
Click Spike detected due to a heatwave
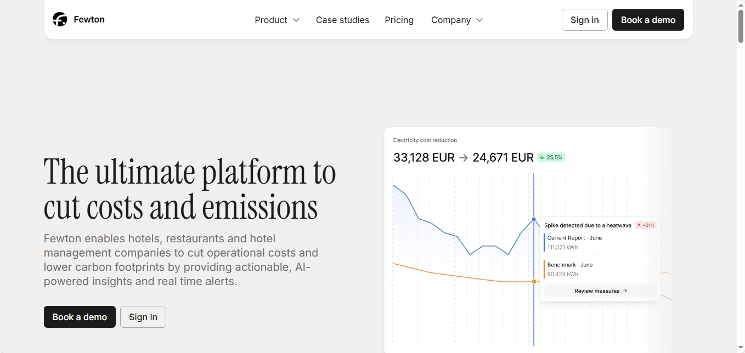click(x=588, y=225)
